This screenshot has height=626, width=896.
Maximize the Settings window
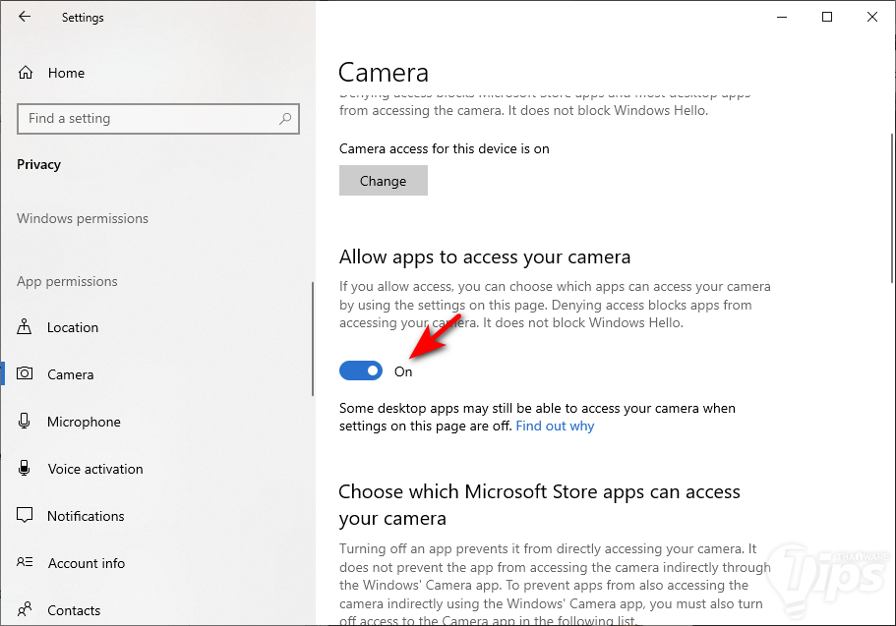point(827,17)
